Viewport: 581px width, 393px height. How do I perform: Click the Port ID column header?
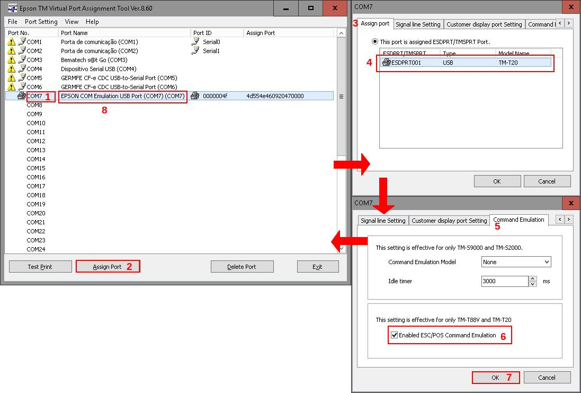(x=217, y=33)
